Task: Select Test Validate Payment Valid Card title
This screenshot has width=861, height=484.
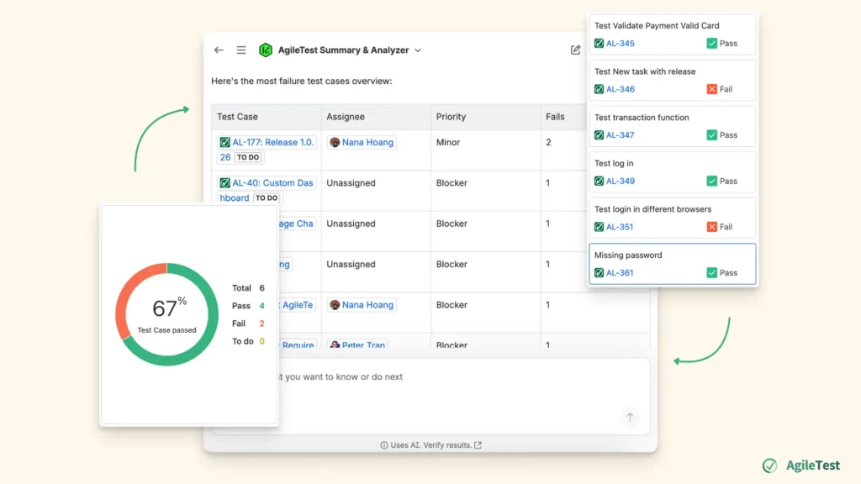Action: pos(657,26)
